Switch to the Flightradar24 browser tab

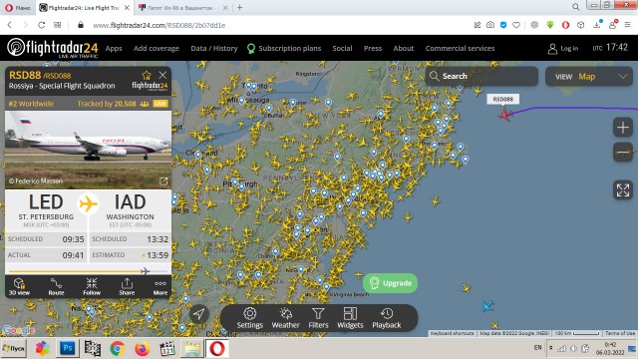[x=84, y=8]
